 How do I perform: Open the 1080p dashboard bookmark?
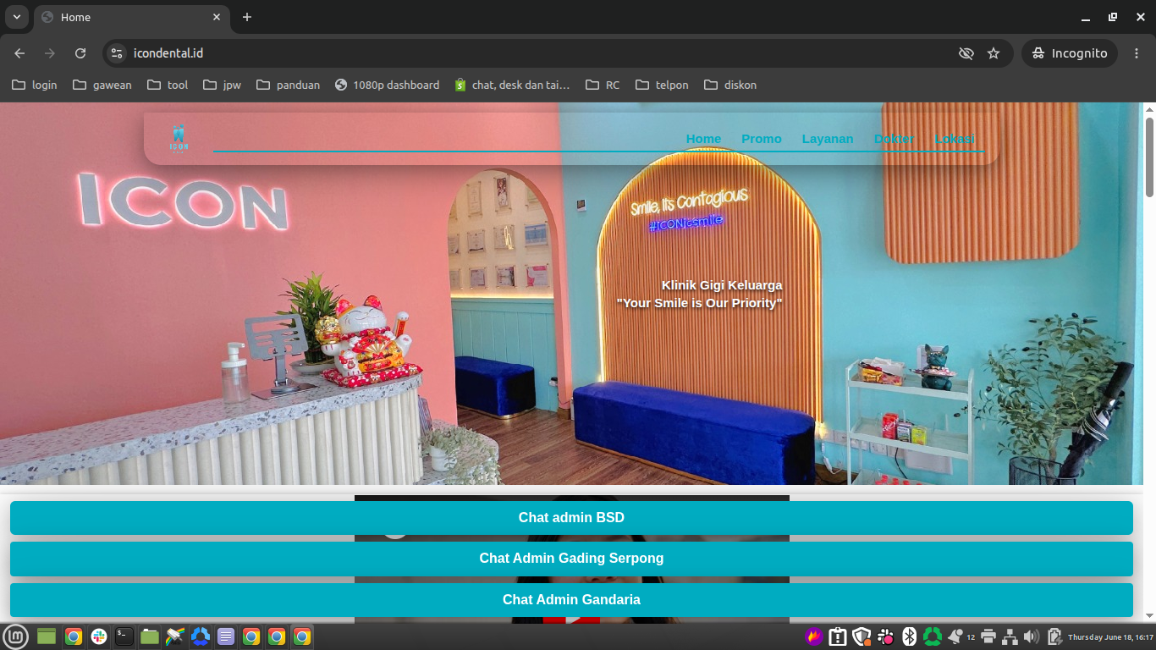click(388, 85)
